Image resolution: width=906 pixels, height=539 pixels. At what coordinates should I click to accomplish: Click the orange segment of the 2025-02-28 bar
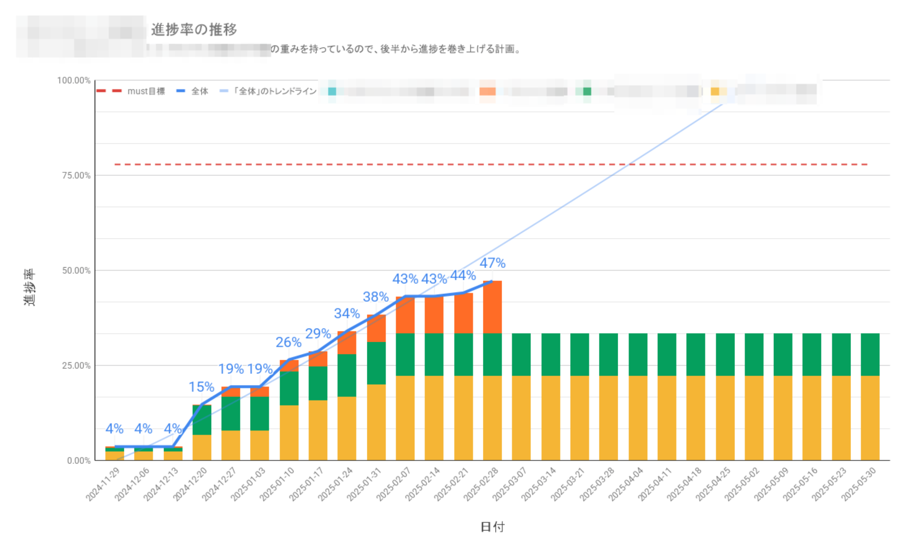pyautogui.click(x=492, y=307)
